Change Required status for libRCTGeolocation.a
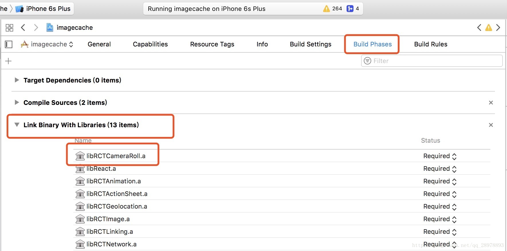The height and width of the screenshot is (251, 507). click(440, 207)
